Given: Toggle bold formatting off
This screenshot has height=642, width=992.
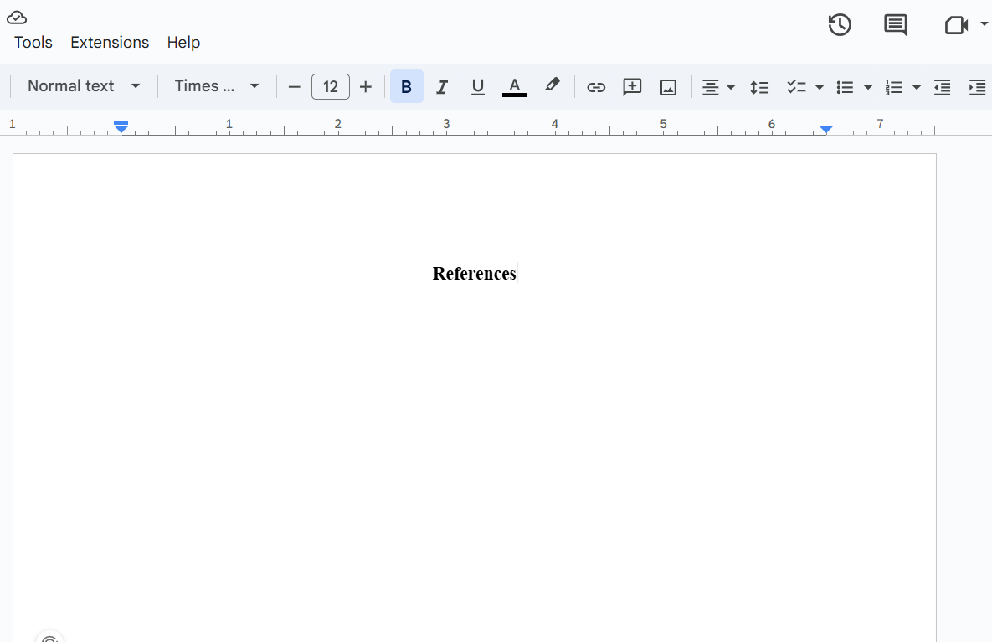Looking at the screenshot, I should pos(406,86).
